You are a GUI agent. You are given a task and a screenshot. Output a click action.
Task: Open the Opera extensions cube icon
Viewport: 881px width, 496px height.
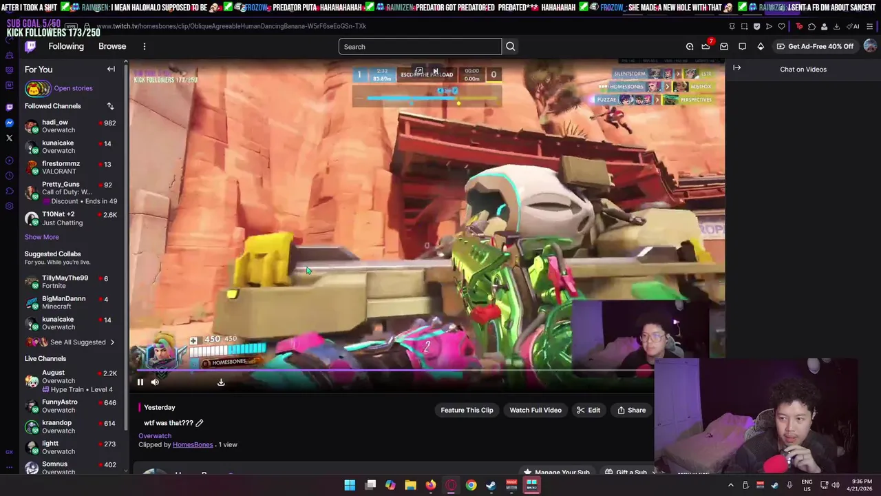pyautogui.click(x=811, y=26)
